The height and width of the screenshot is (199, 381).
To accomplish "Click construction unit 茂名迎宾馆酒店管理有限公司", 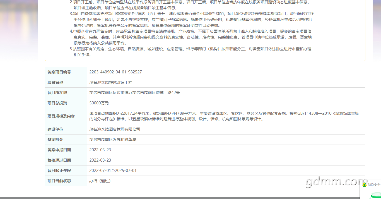I will 115,129.
